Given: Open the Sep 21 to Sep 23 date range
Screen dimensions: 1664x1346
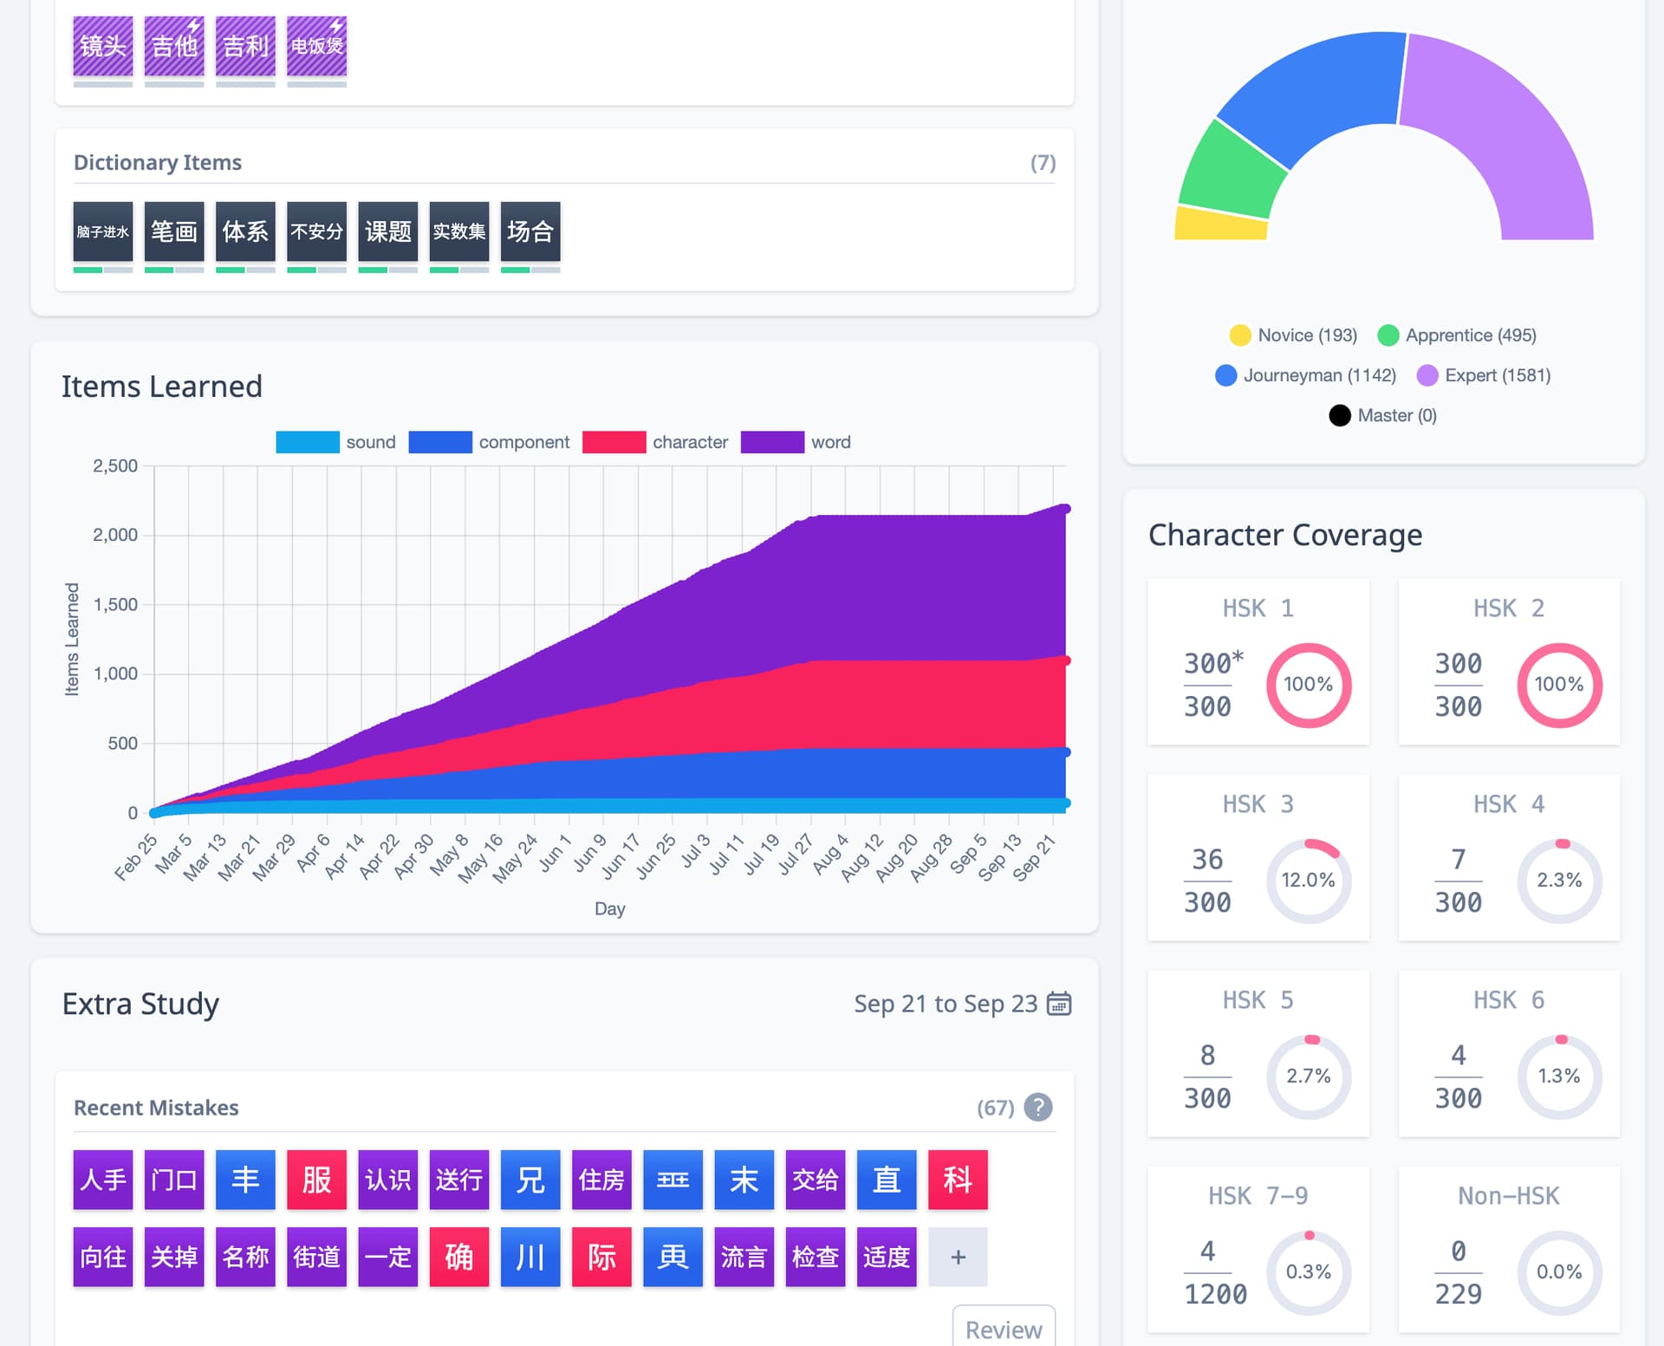Looking at the screenshot, I should click(x=945, y=1004).
